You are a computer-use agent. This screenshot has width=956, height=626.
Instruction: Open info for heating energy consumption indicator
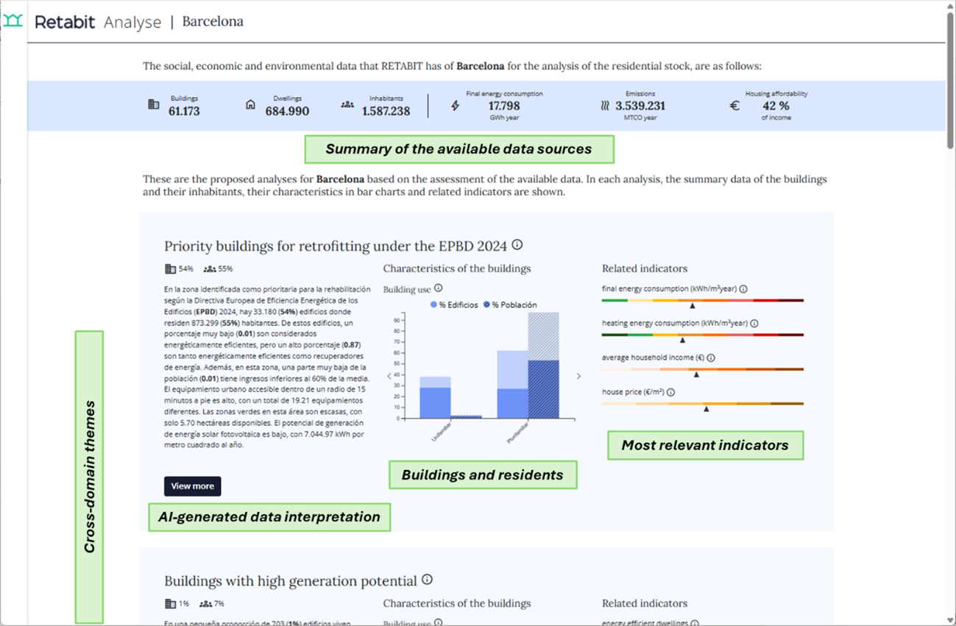coord(754,323)
